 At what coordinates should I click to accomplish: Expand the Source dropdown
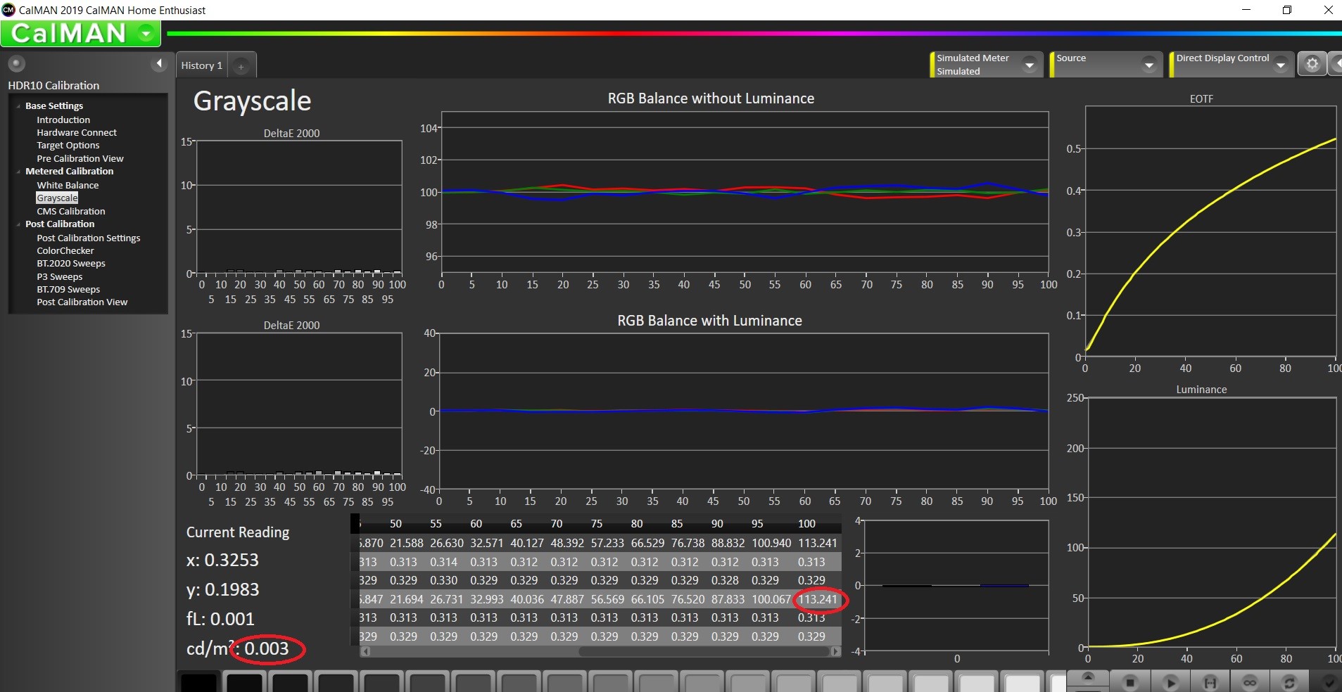tap(1148, 65)
